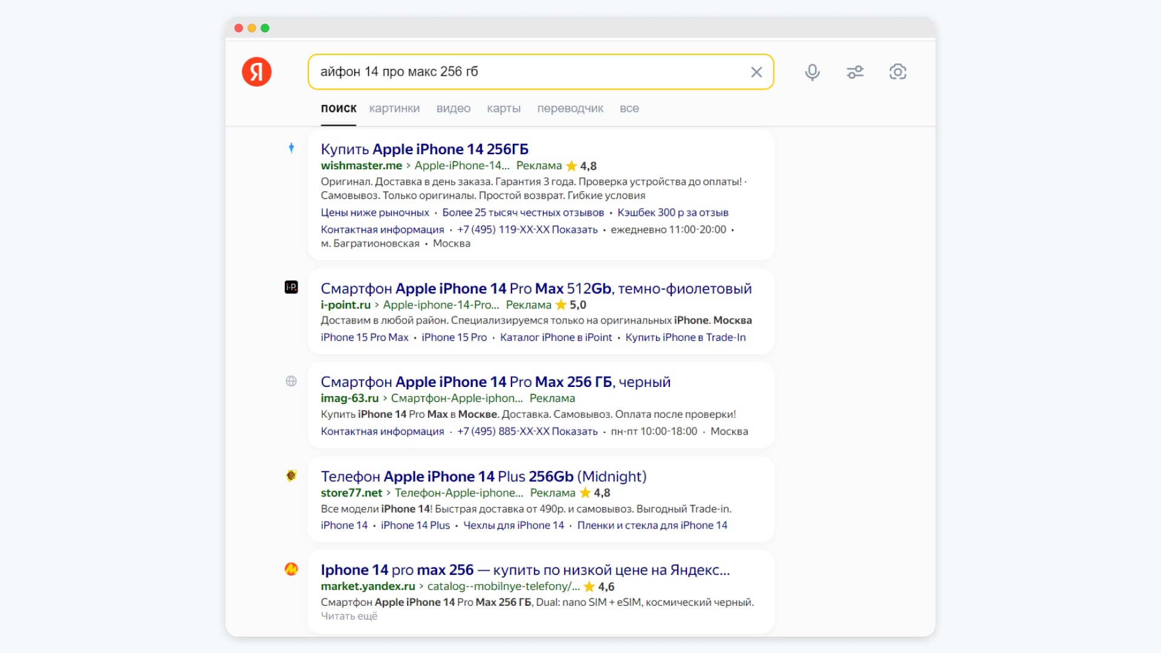This screenshot has height=653, width=1161.
Task: Click 'ежедневно 11:00-20:00' hours text
Action: (x=668, y=229)
